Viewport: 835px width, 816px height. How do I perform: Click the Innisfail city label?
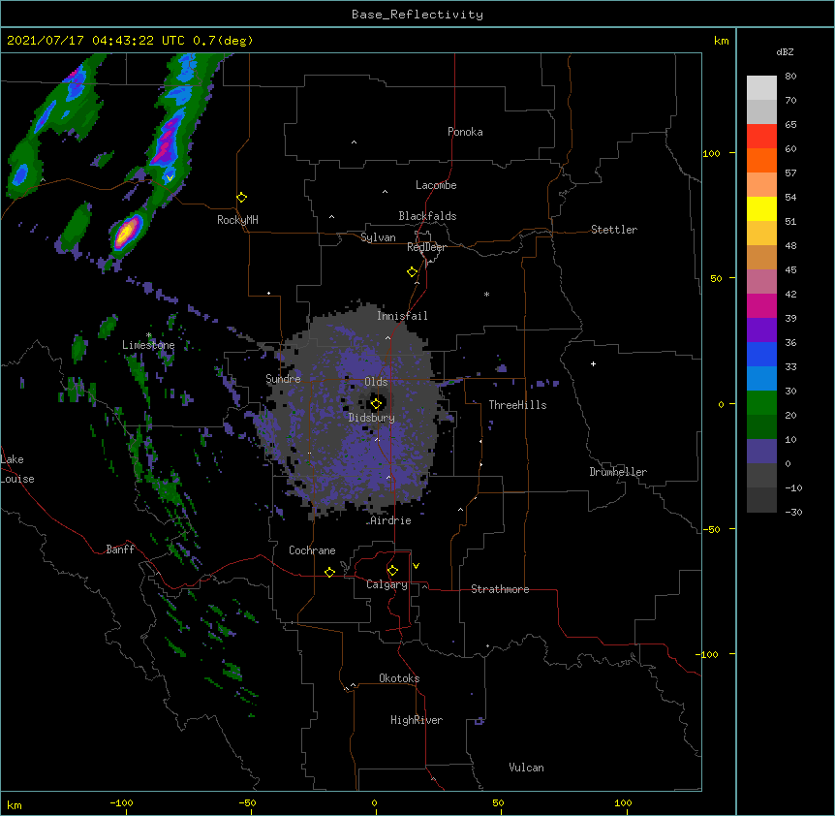pos(402,316)
